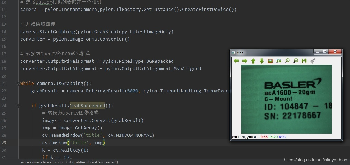
Task: Close the title image window
Action: coord(335,52)
